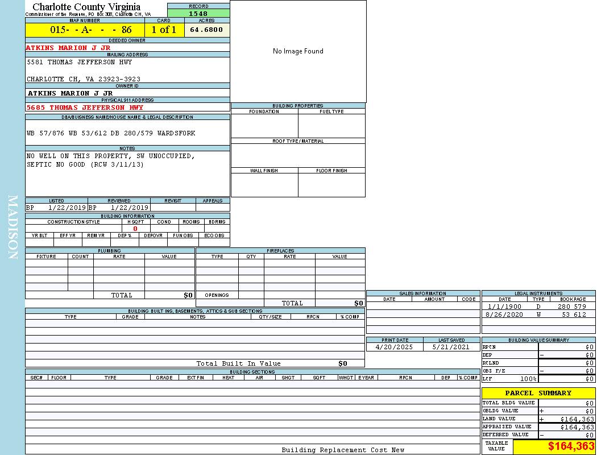Click the Charlotte County Virginia title
This screenshot has height=455, width=597.
86,7
